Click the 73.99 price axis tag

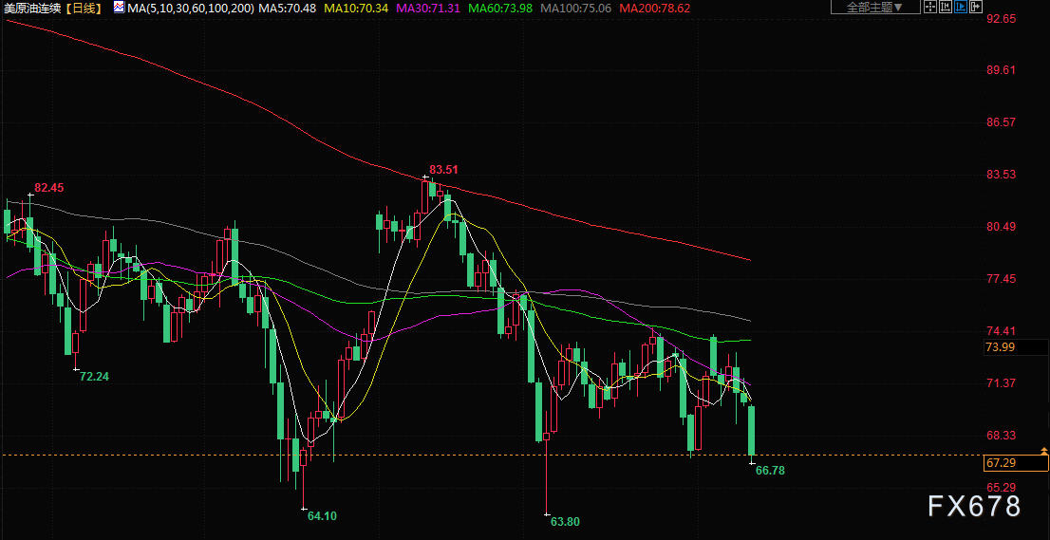click(x=1015, y=346)
